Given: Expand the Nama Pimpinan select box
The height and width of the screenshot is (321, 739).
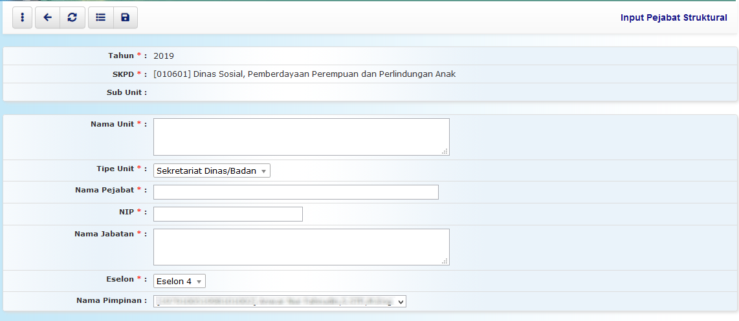Looking at the screenshot, I should pos(280,301).
